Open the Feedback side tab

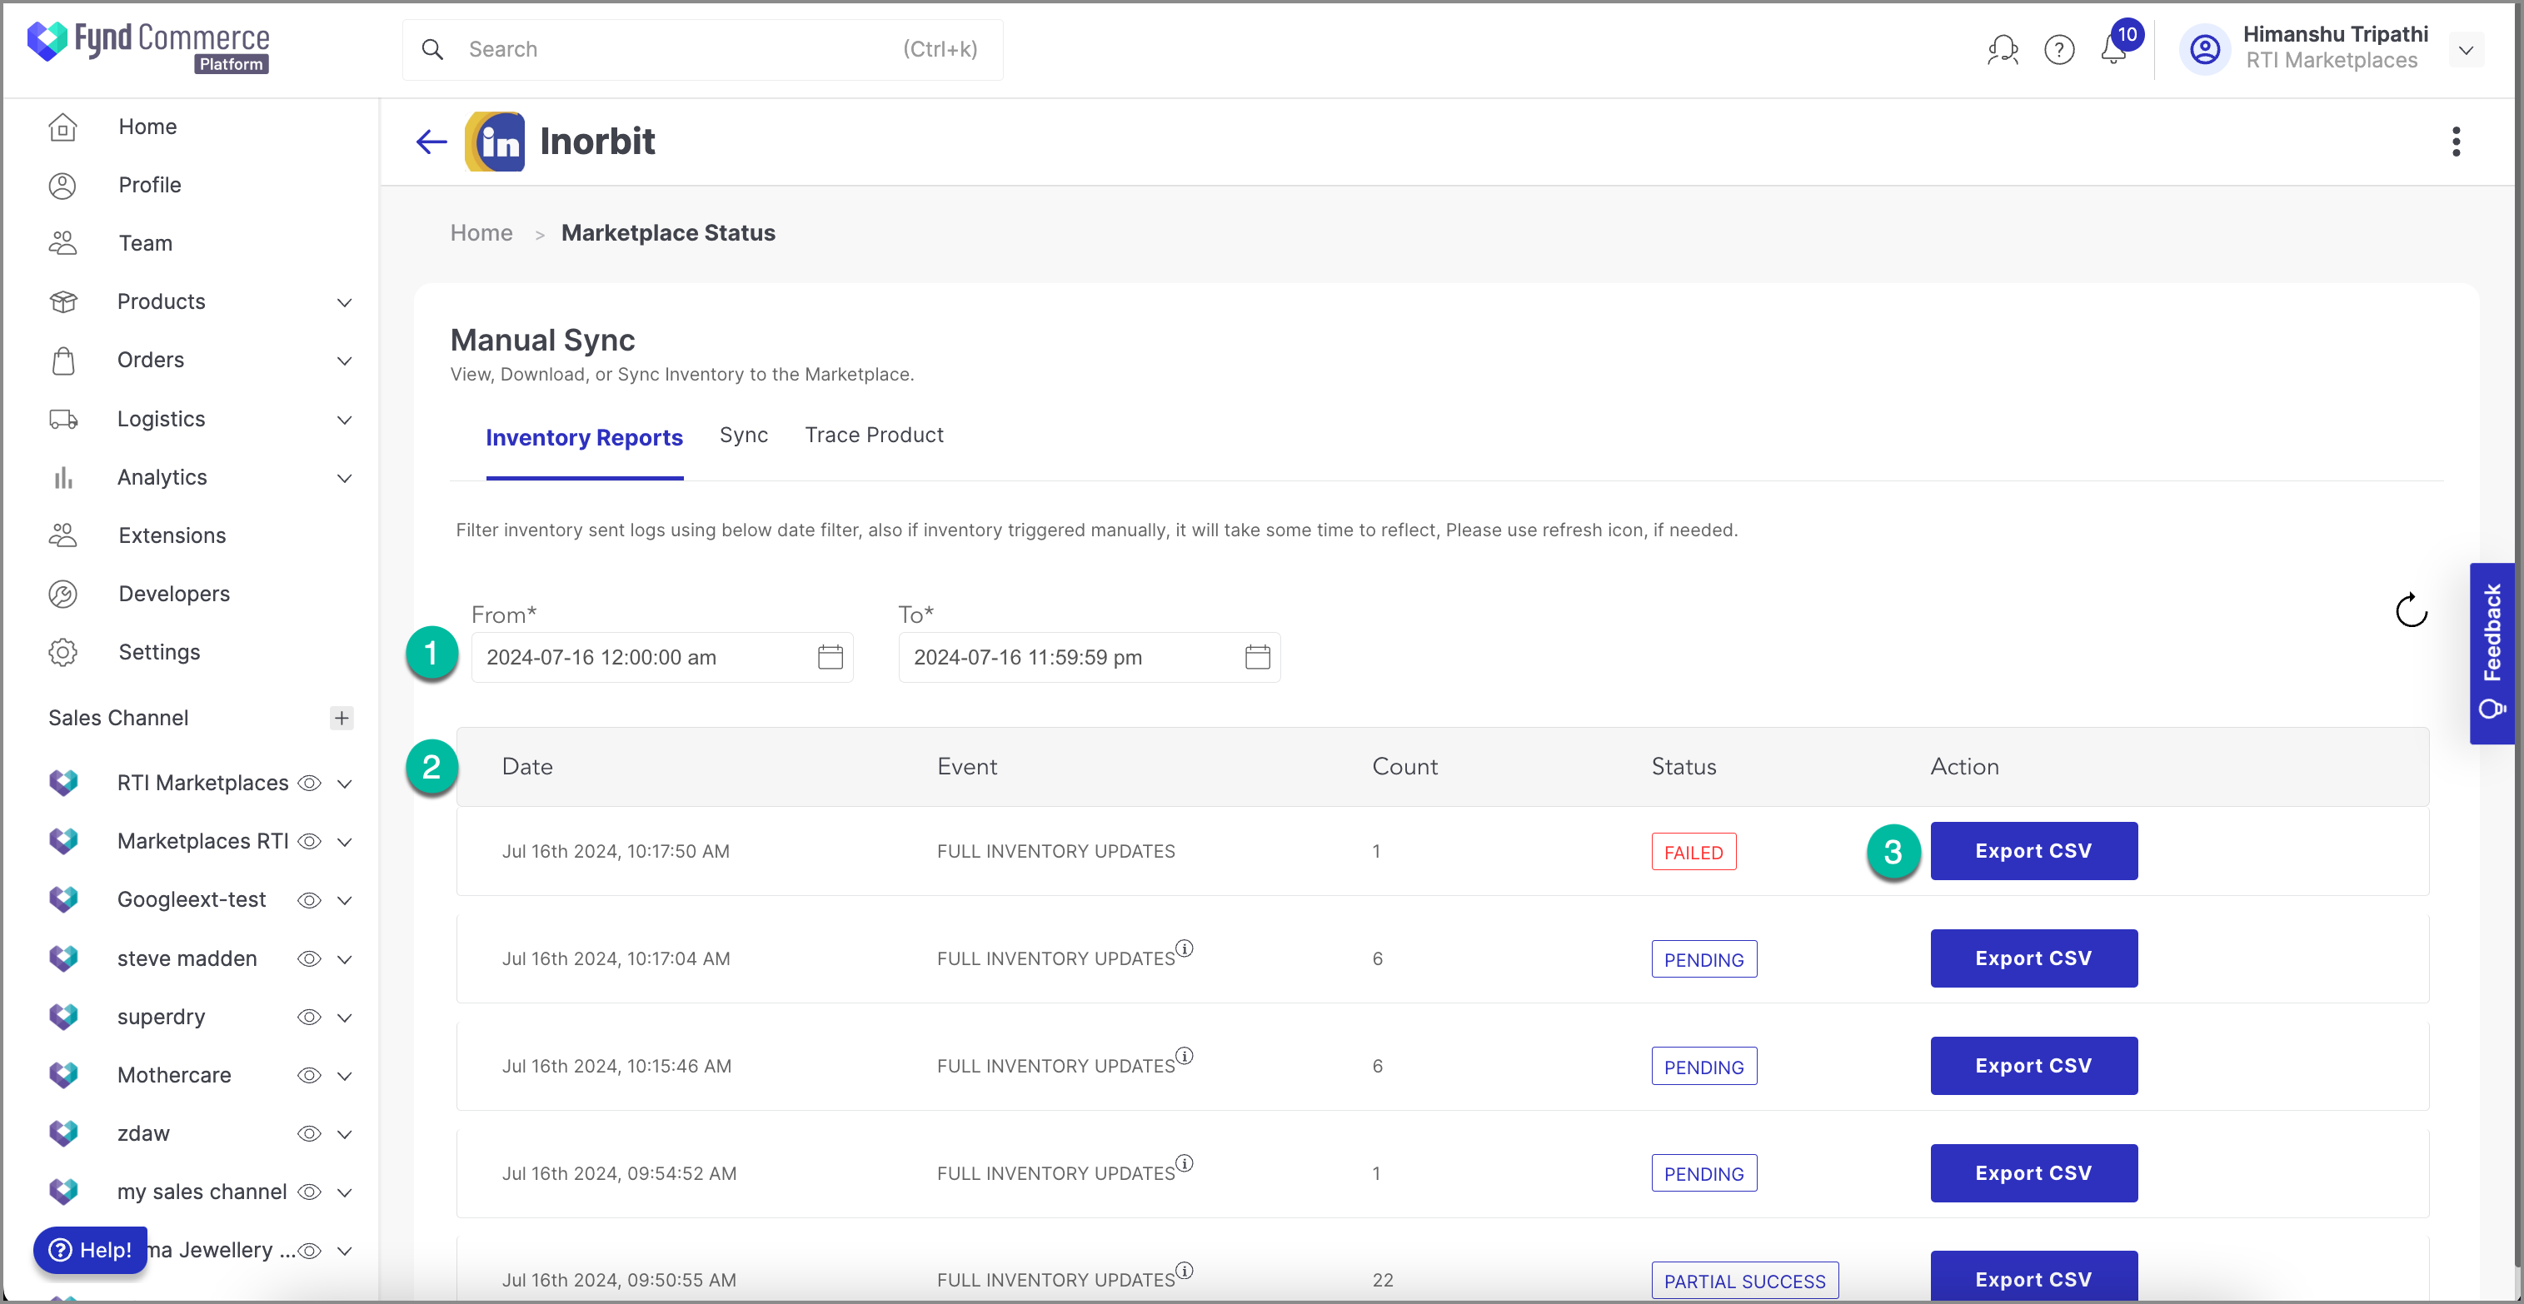pos(2491,653)
